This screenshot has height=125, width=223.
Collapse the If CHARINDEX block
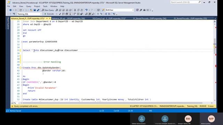tap(22, 82)
